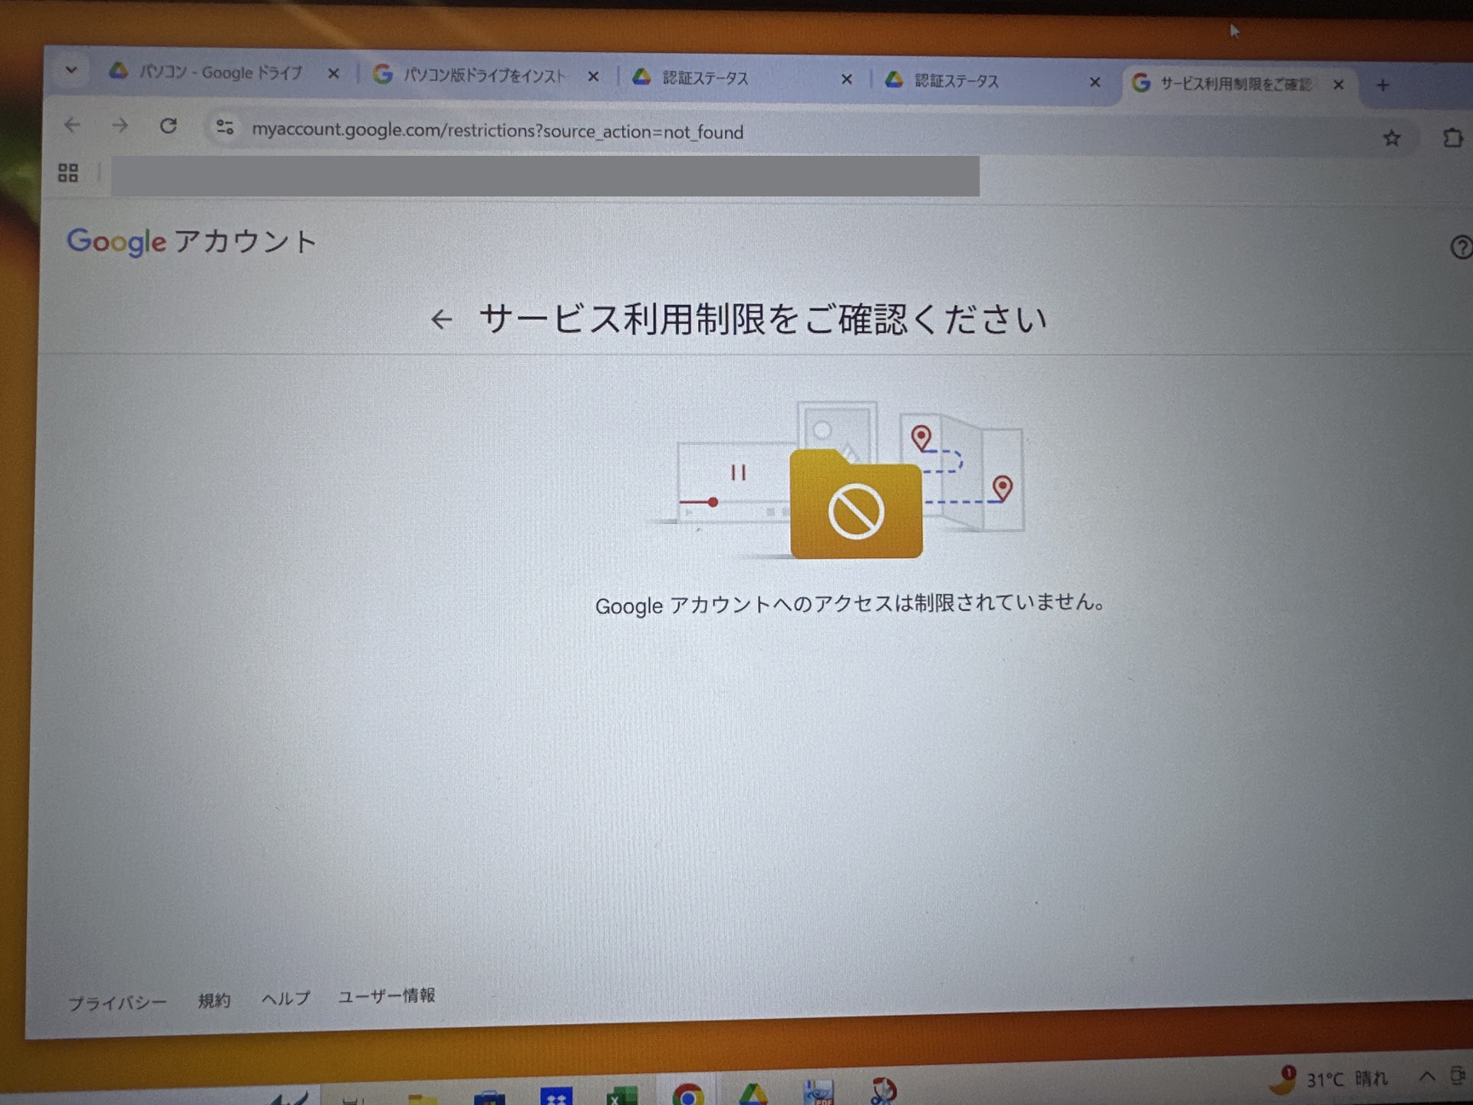The image size is (1473, 1105).
Task: Open Dropbox from the taskbar
Action: click(556, 1096)
